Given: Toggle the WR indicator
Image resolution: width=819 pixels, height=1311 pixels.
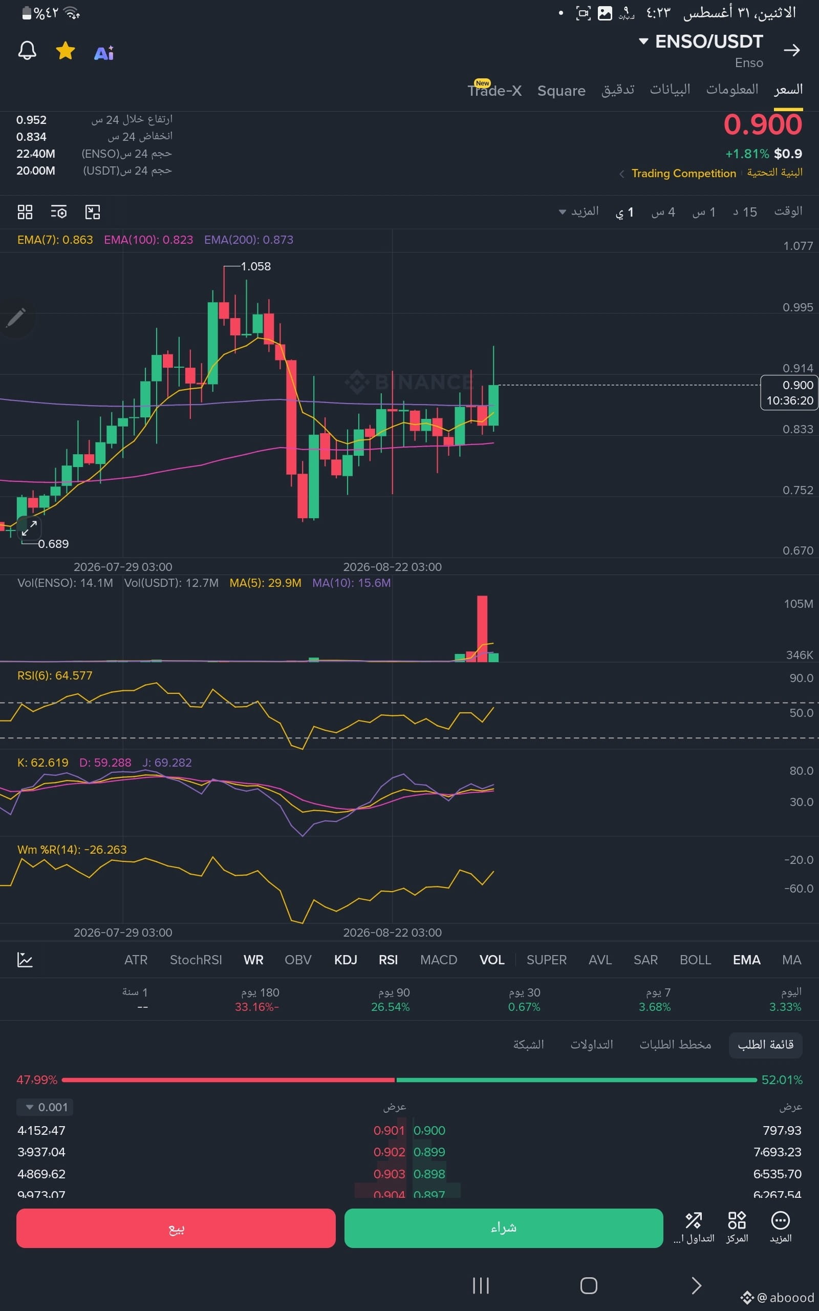Looking at the screenshot, I should pos(253,960).
